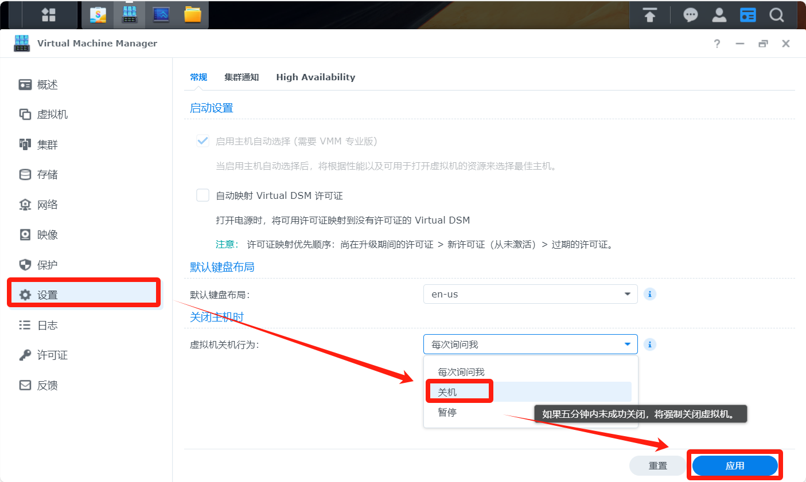This screenshot has width=806, height=482.
Task: Click info icon beside keyboard layout field
Action: 649,294
